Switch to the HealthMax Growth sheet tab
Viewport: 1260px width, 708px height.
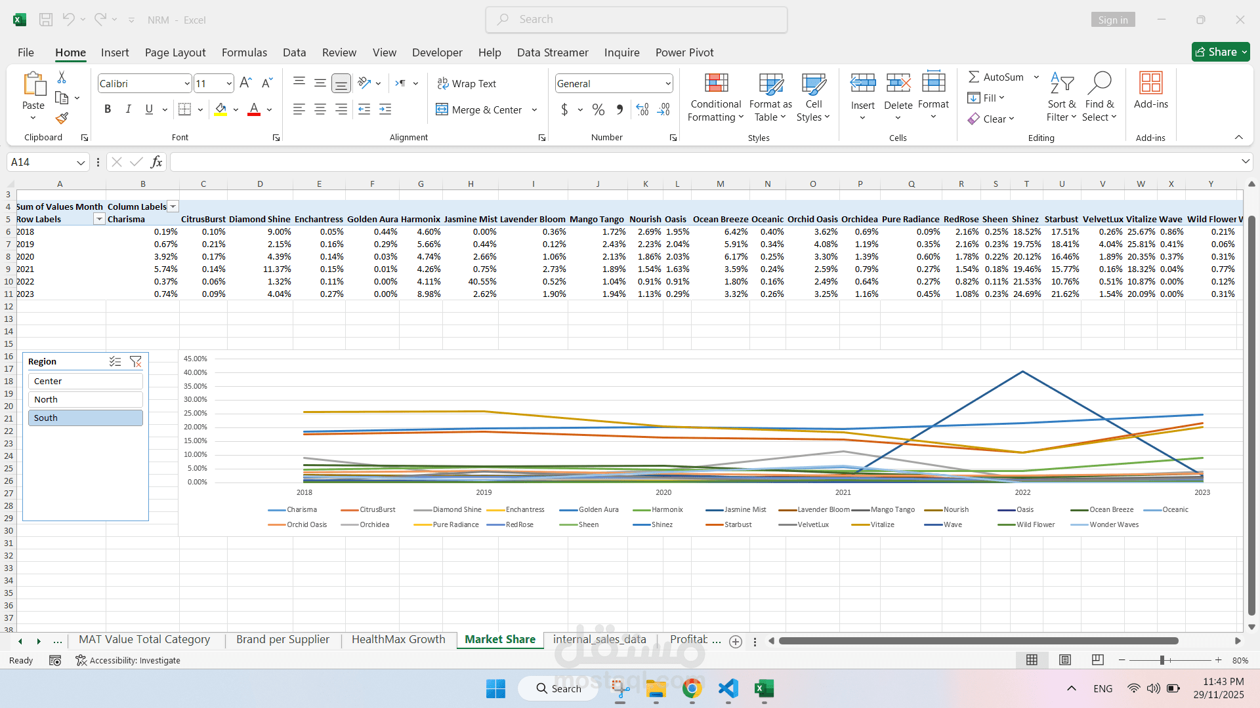click(398, 640)
